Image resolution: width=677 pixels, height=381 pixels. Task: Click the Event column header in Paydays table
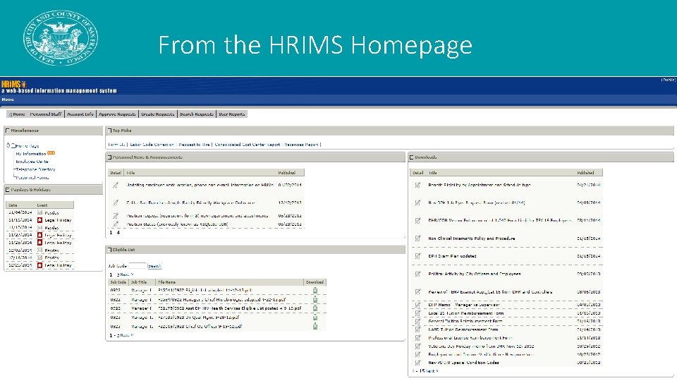(42, 205)
